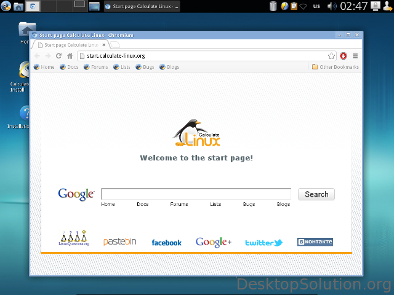Open the Bugs bookmark in bookmarks bar
The width and height of the screenshot is (394, 295).
145,67
